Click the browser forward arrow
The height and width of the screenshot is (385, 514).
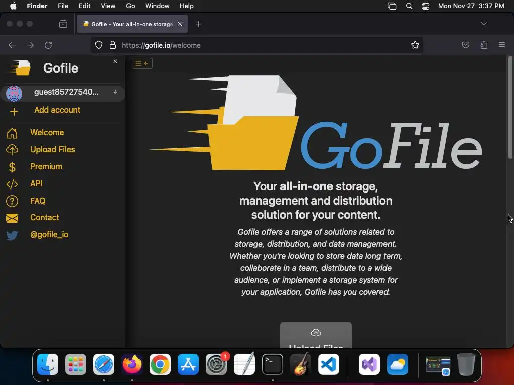(30, 45)
